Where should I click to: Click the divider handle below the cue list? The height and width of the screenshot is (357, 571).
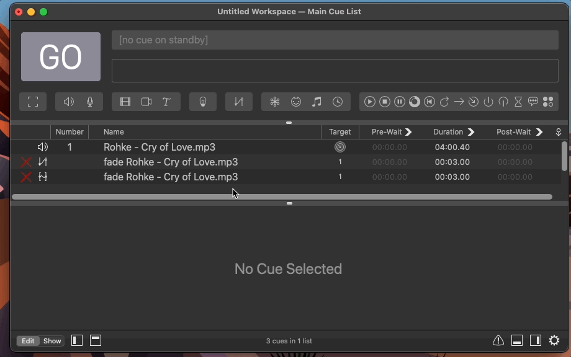[x=289, y=203]
